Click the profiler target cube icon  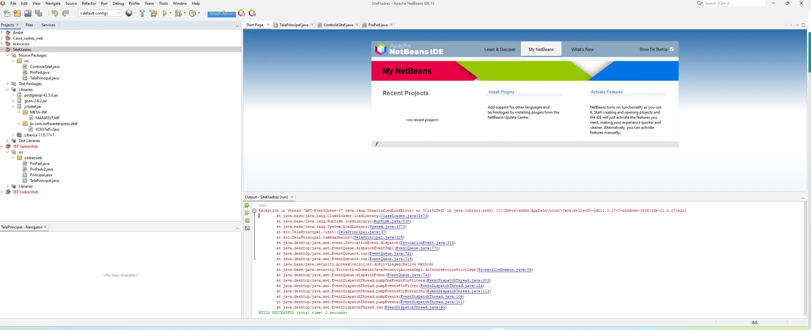coord(252,13)
